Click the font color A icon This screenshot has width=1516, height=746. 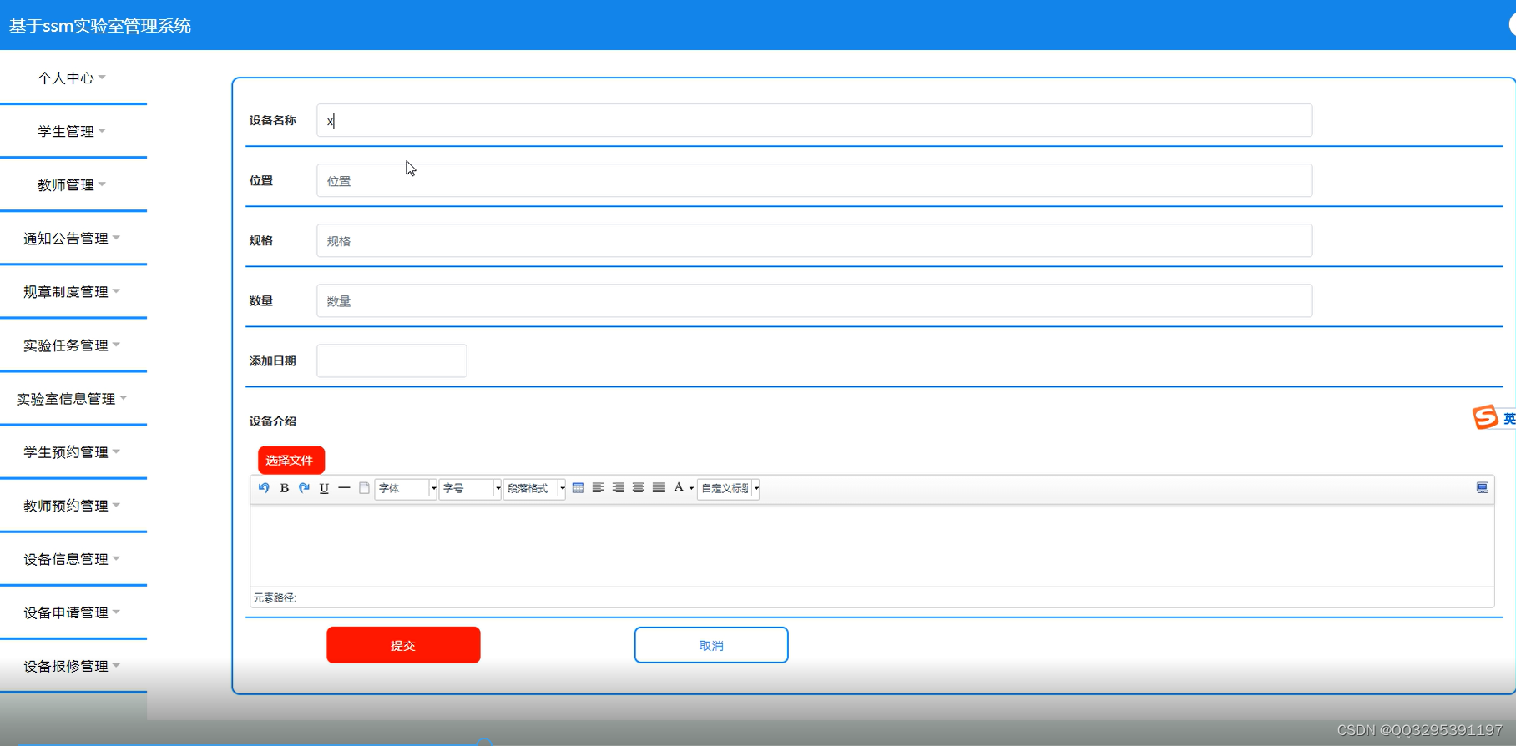tap(679, 488)
